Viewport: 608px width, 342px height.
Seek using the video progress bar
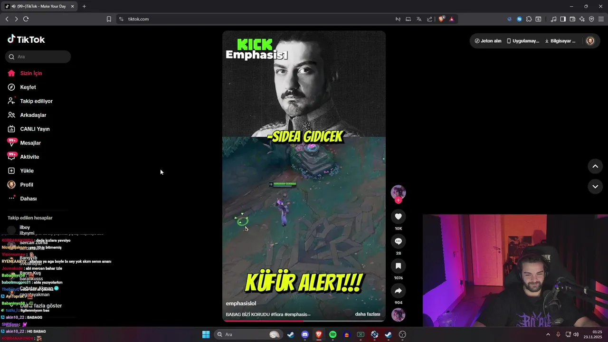click(x=304, y=321)
